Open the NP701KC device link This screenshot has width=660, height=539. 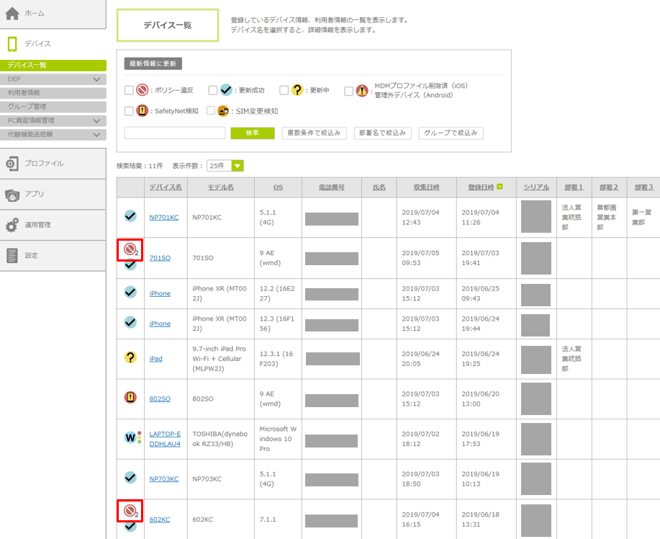(164, 217)
